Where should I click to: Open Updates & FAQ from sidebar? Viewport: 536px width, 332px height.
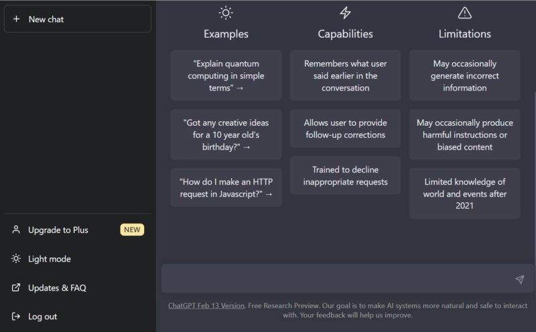tap(57, 288)
